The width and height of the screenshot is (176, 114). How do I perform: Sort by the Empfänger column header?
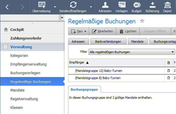(116, 63)
